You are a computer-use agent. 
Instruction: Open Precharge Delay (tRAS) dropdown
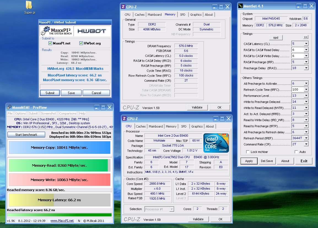point(306,68)
